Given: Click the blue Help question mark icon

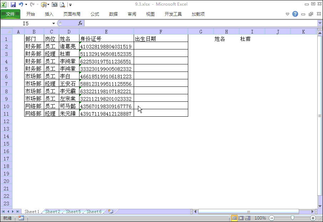Looking at the screenshot, I should 295,14.
